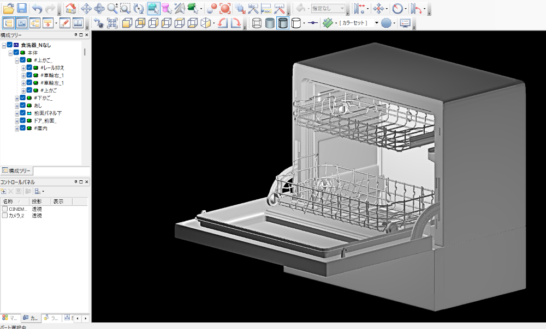
Task: Choose the Zoom tool in the toolbar
Action: (x=111, y=7)
